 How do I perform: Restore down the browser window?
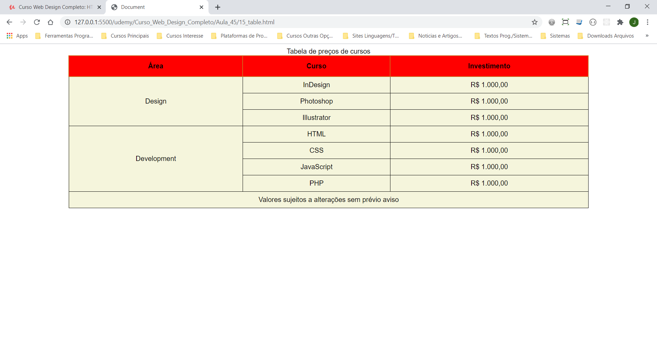(x=627, y=6)
